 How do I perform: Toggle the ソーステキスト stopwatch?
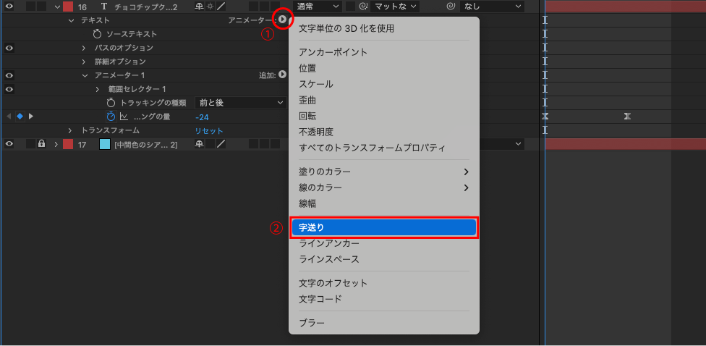[97, 34]
